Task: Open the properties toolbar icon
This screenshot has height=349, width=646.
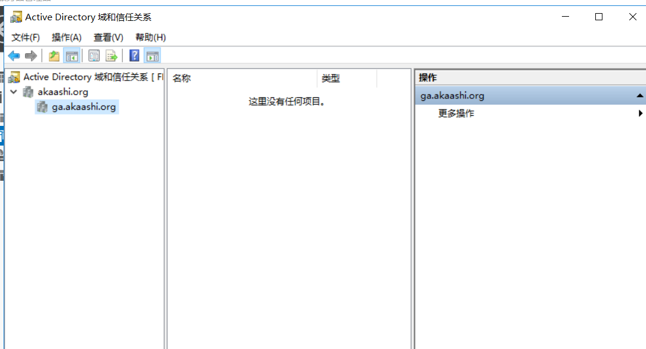Action: [94, 55]
